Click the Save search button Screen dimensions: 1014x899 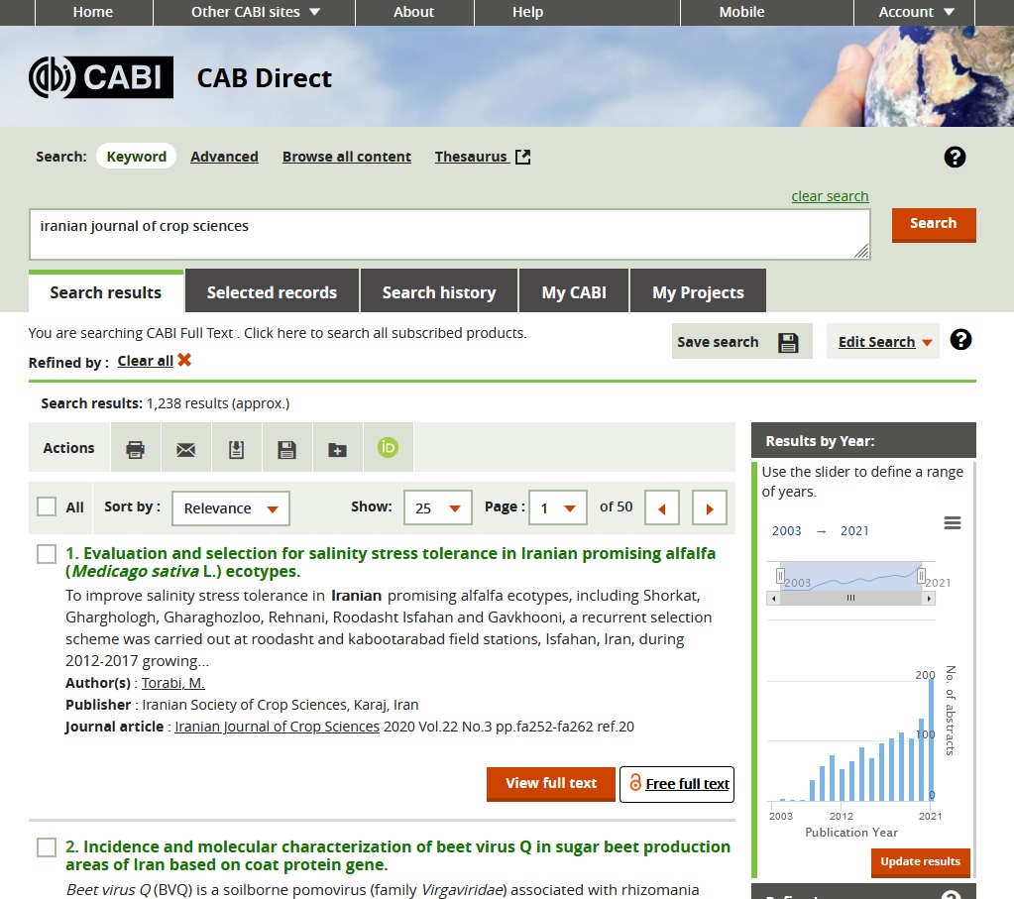[741, 342]
